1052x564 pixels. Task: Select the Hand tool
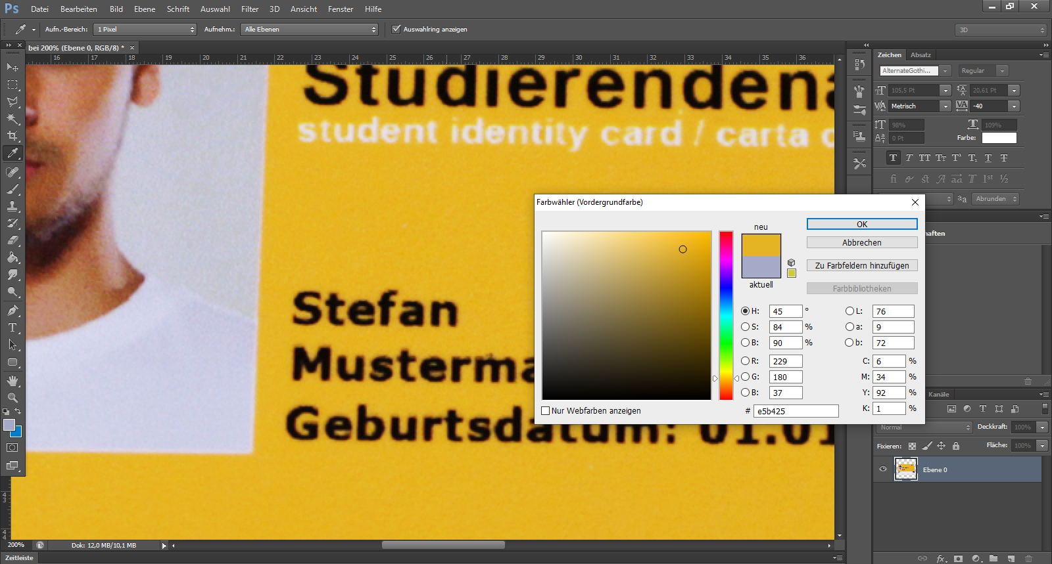[x=12, y=381]
